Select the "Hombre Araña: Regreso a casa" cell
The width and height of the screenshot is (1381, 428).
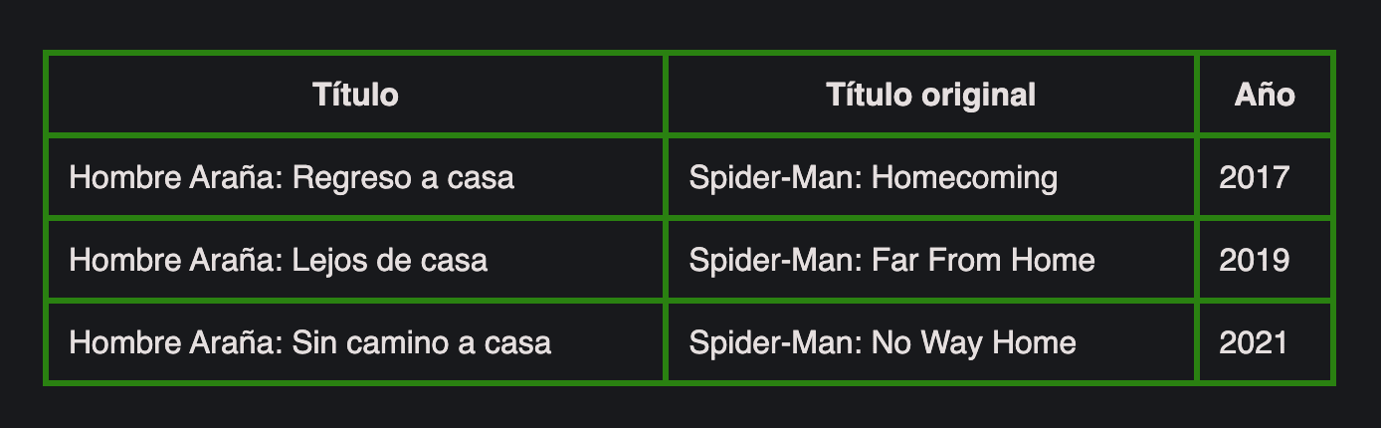point(292,178)
